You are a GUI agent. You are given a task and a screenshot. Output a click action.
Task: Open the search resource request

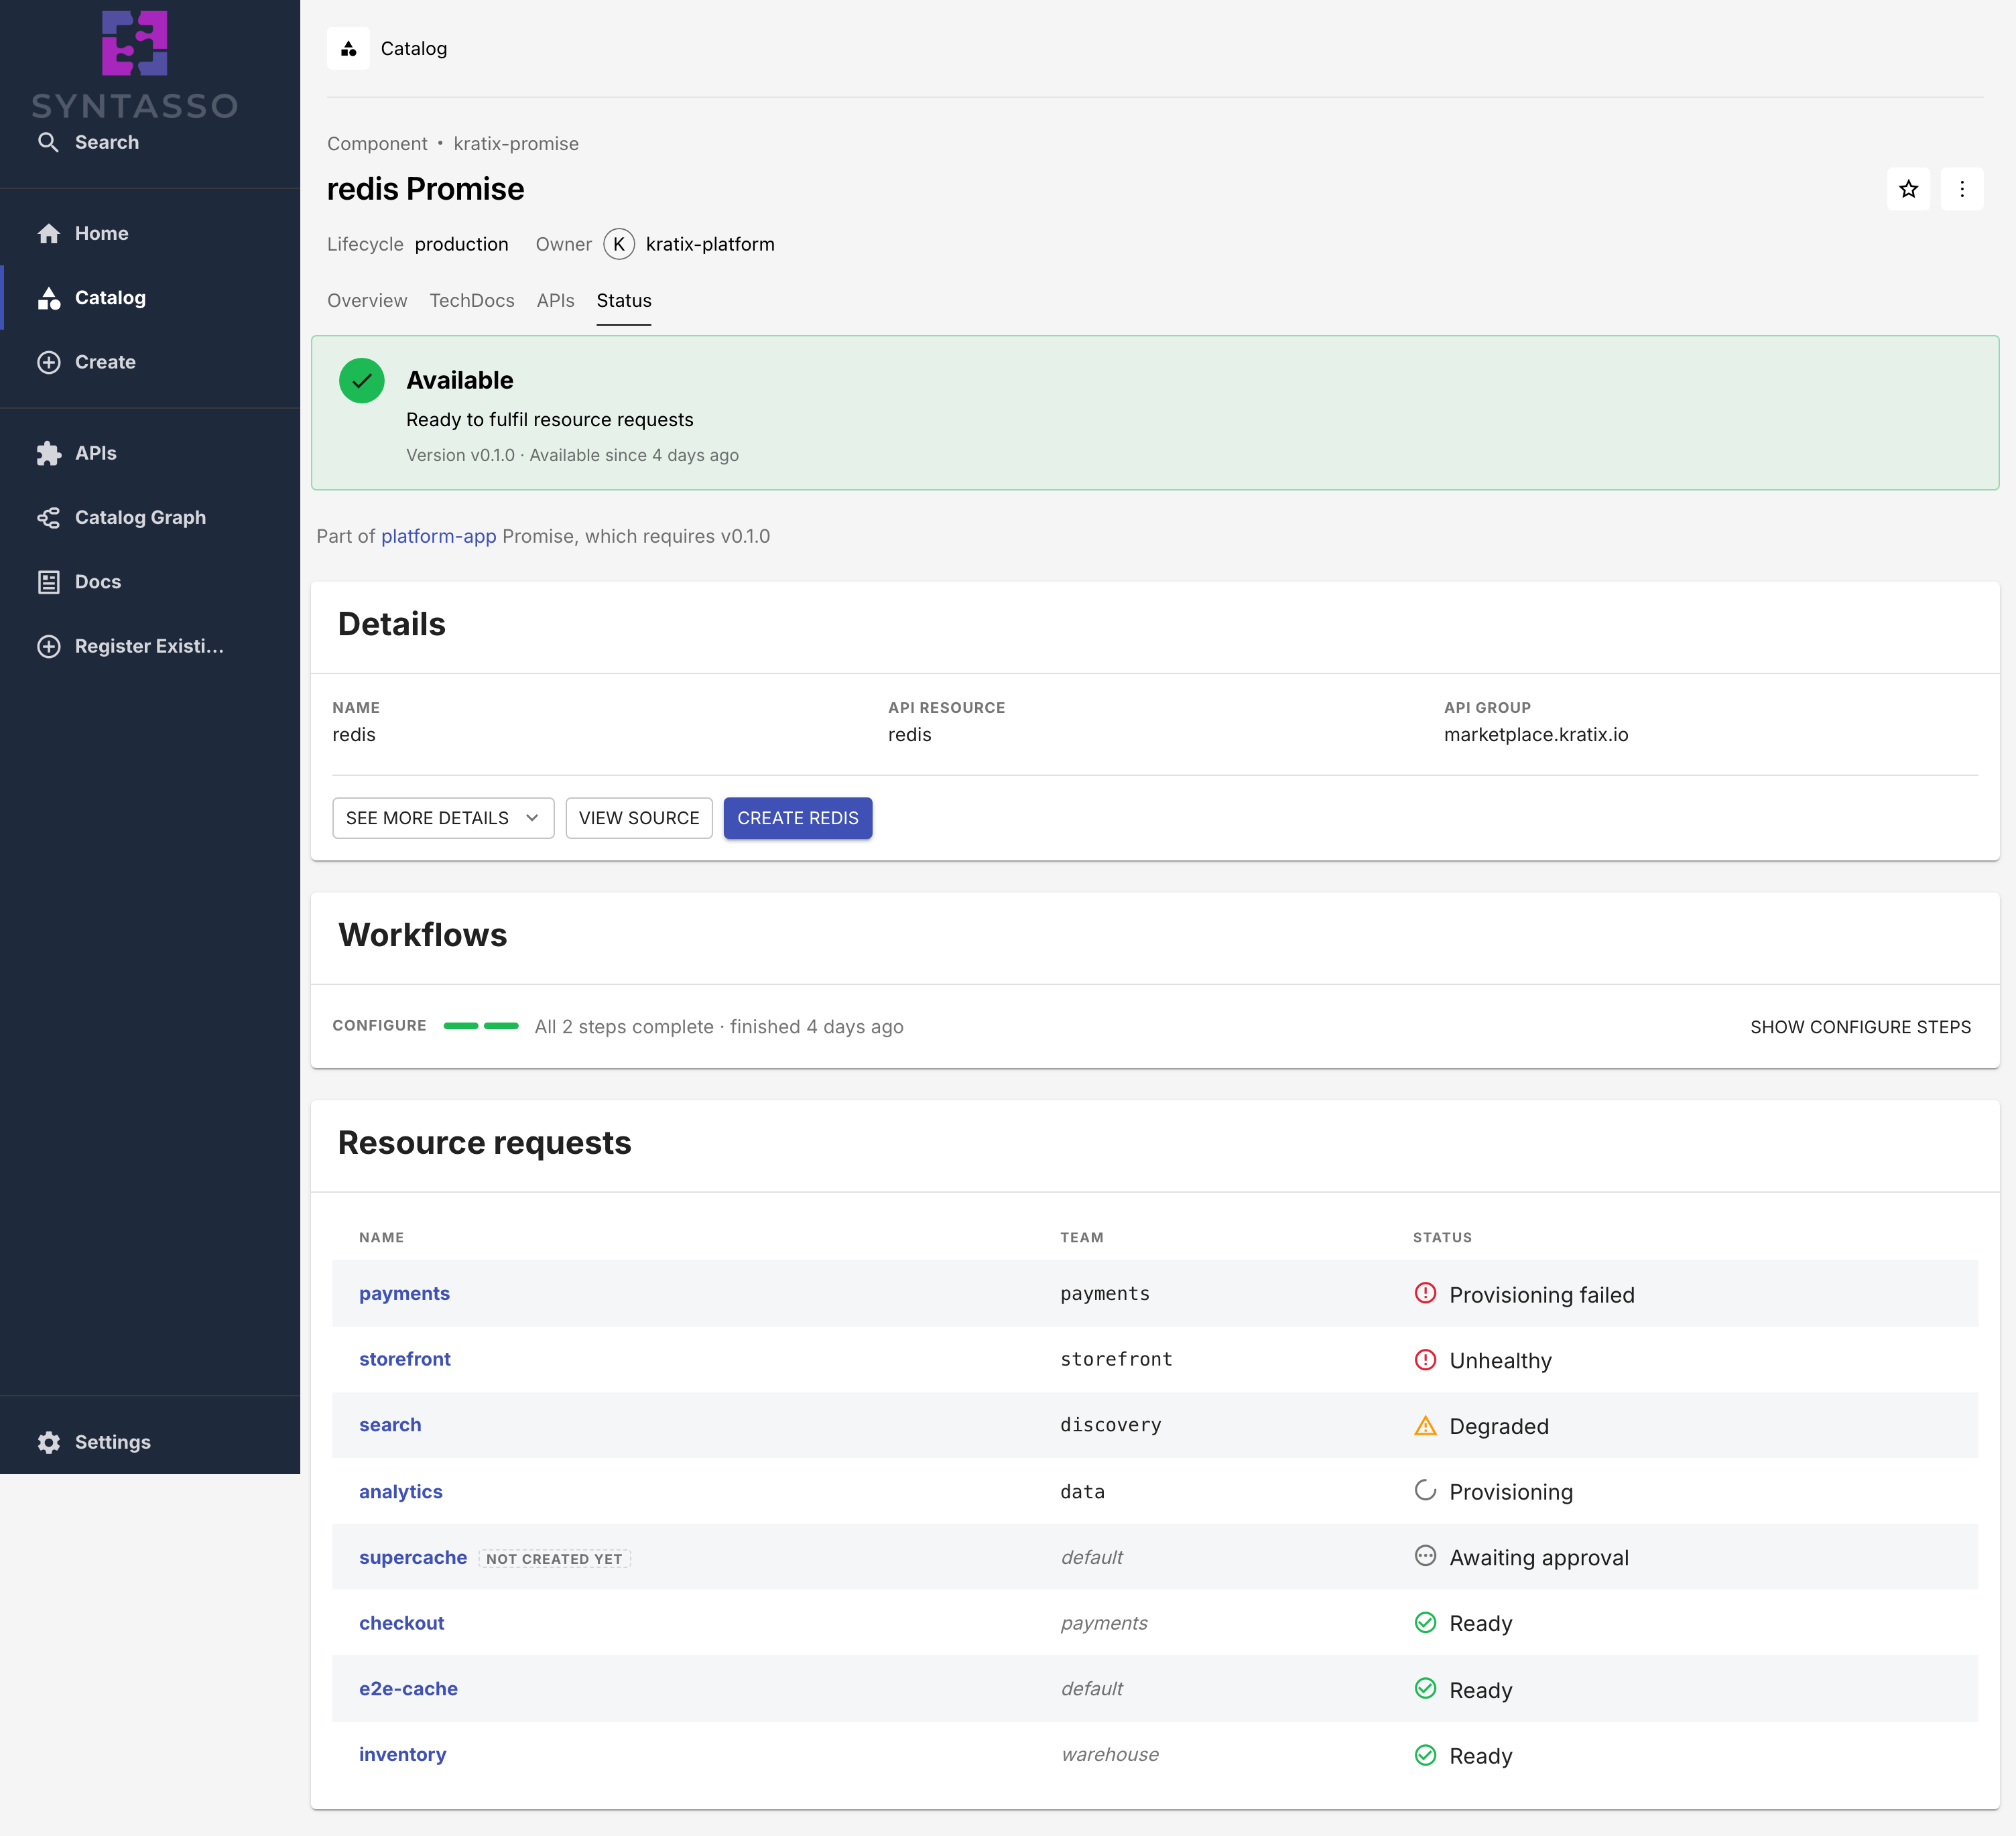[390, 1425]
